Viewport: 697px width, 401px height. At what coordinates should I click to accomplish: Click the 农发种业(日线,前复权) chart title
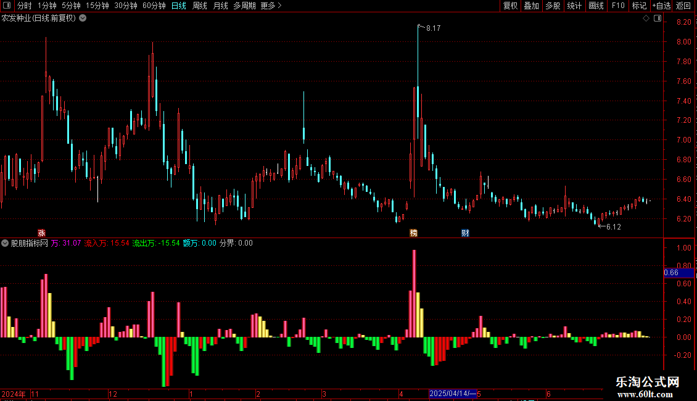tap(39, 19)
